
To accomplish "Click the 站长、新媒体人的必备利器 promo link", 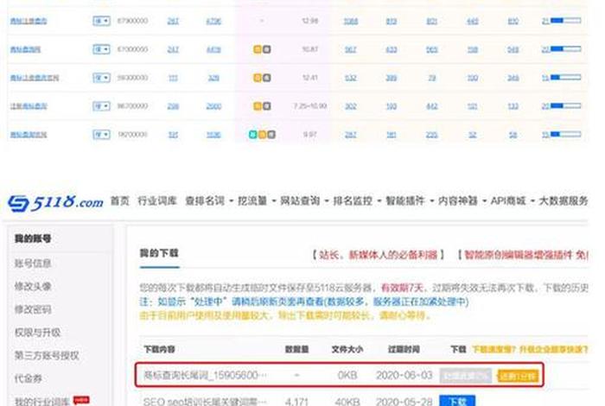I will 379,255.
